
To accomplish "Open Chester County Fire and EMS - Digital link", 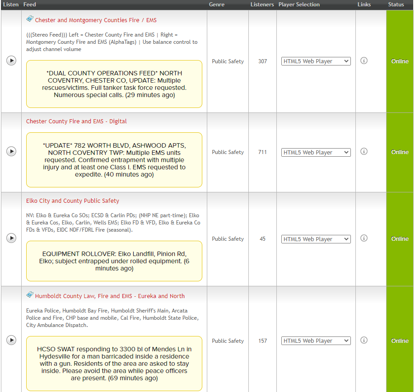I will [x=76, y=121].
